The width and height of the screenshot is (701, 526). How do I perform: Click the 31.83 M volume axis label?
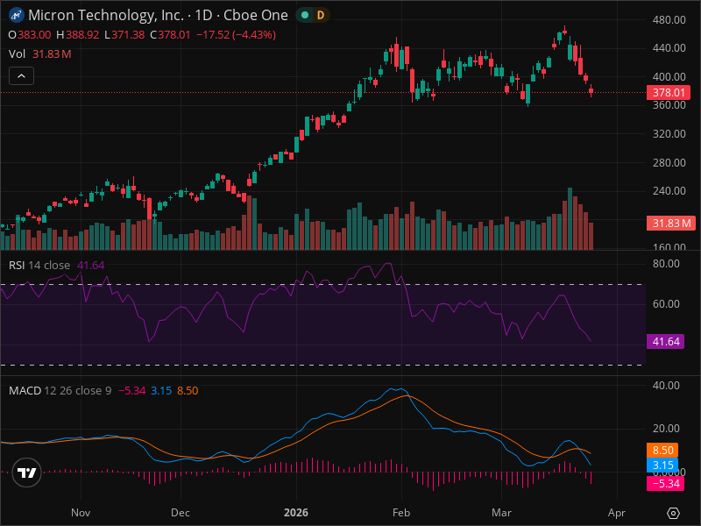(671, 223)
